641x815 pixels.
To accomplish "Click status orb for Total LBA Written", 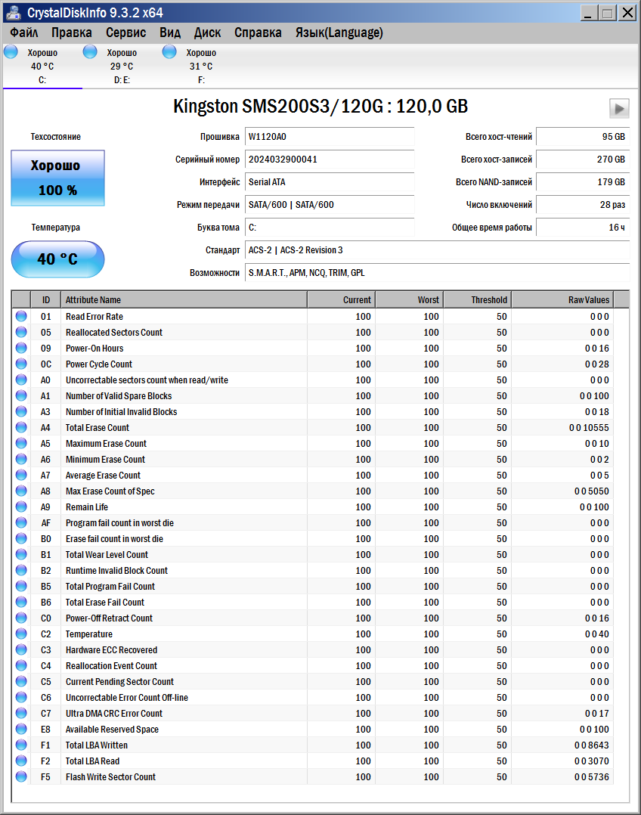I will pyautogui.click(x=21, y=745).
